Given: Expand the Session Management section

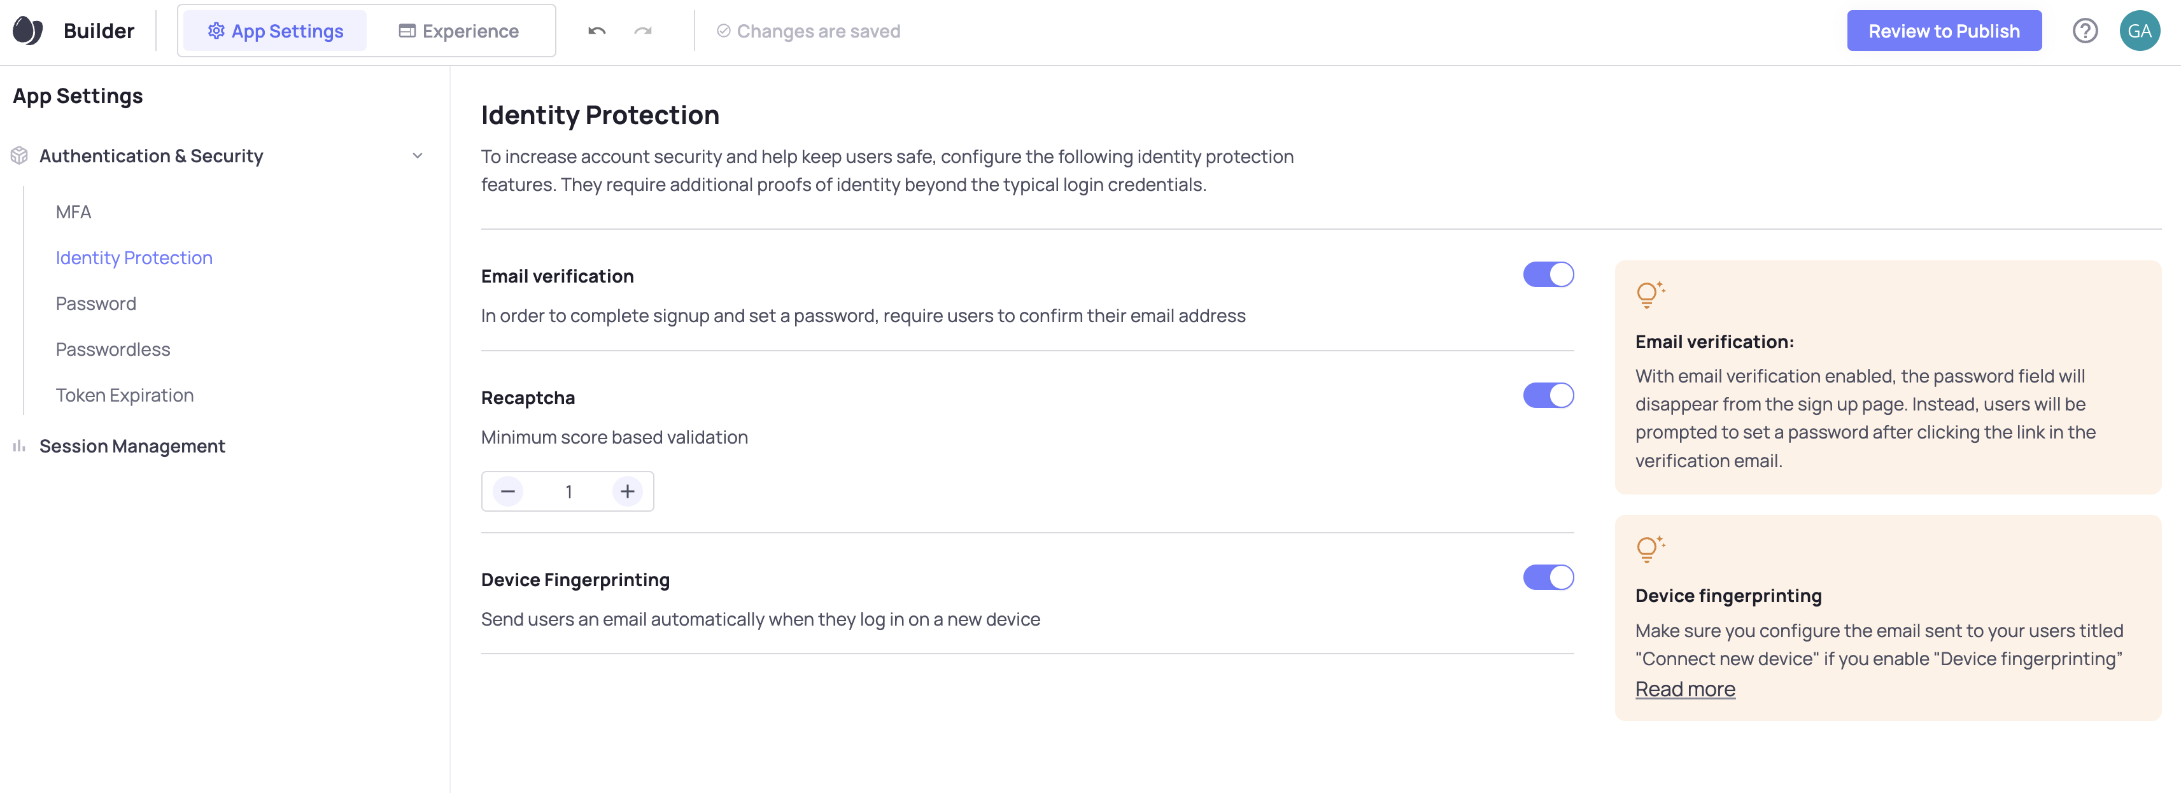Looking at the screenshot, I should pos(132,446).
